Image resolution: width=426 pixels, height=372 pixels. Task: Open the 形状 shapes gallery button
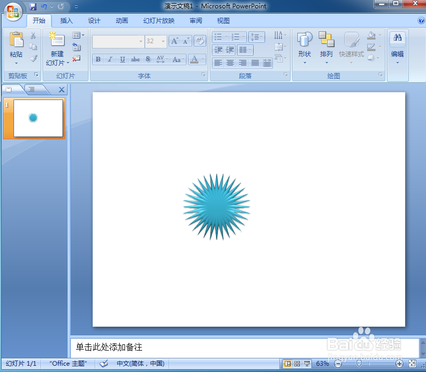click(304, 48)
